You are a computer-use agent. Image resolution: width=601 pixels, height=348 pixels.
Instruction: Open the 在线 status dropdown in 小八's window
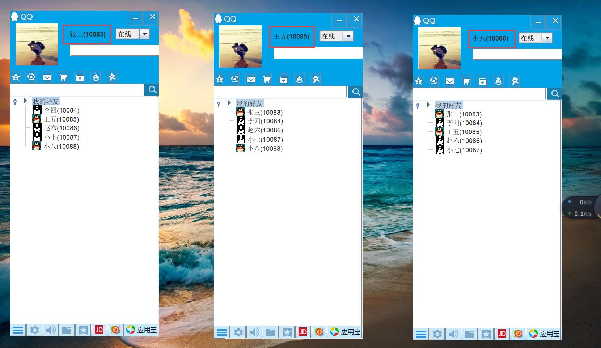tap(547, 38)
